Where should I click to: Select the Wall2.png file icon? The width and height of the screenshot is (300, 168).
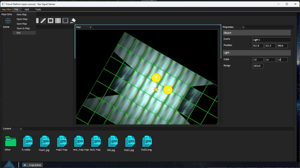(x=146, y=141)
